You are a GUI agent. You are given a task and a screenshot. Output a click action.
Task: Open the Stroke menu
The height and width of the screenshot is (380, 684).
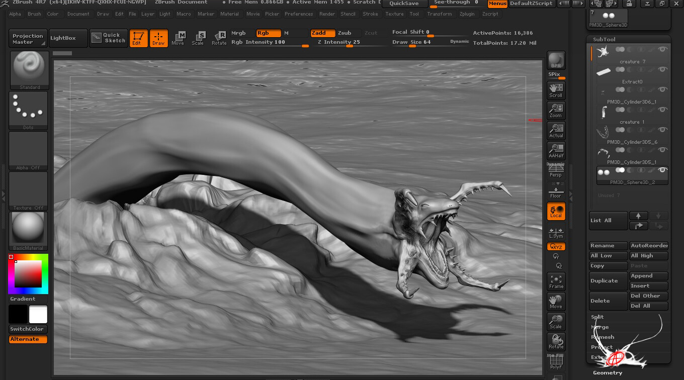[x=370, y=14]
